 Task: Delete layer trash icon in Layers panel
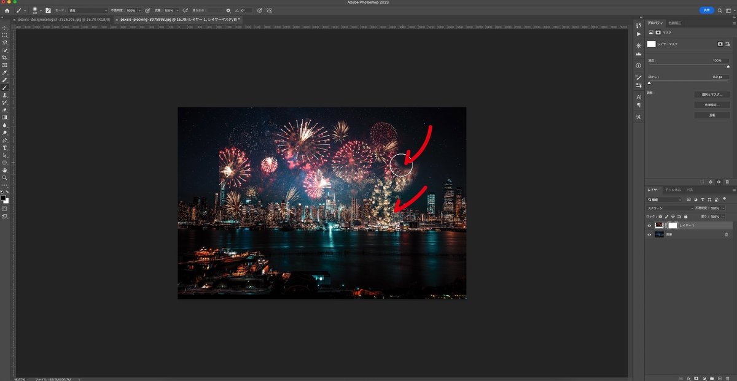pos(727,377)
